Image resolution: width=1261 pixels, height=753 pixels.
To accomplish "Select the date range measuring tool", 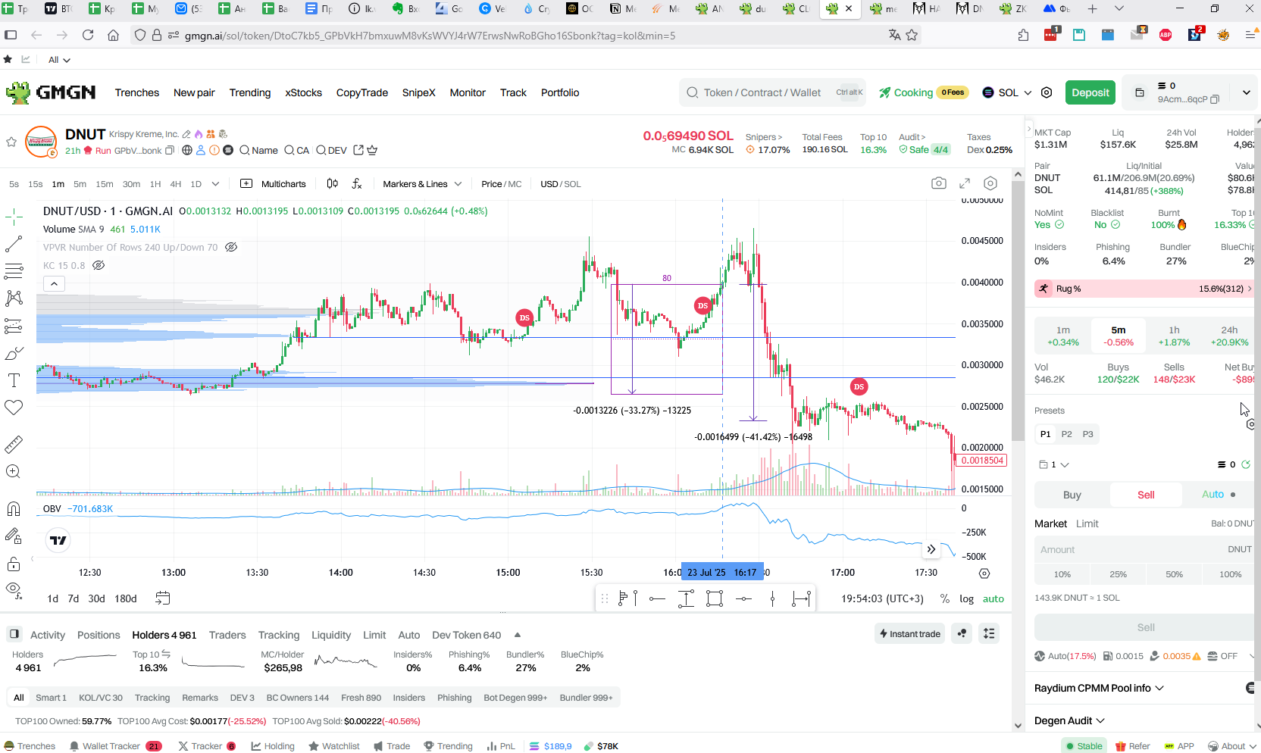I will pyautogui.click(x=801, y=599).
